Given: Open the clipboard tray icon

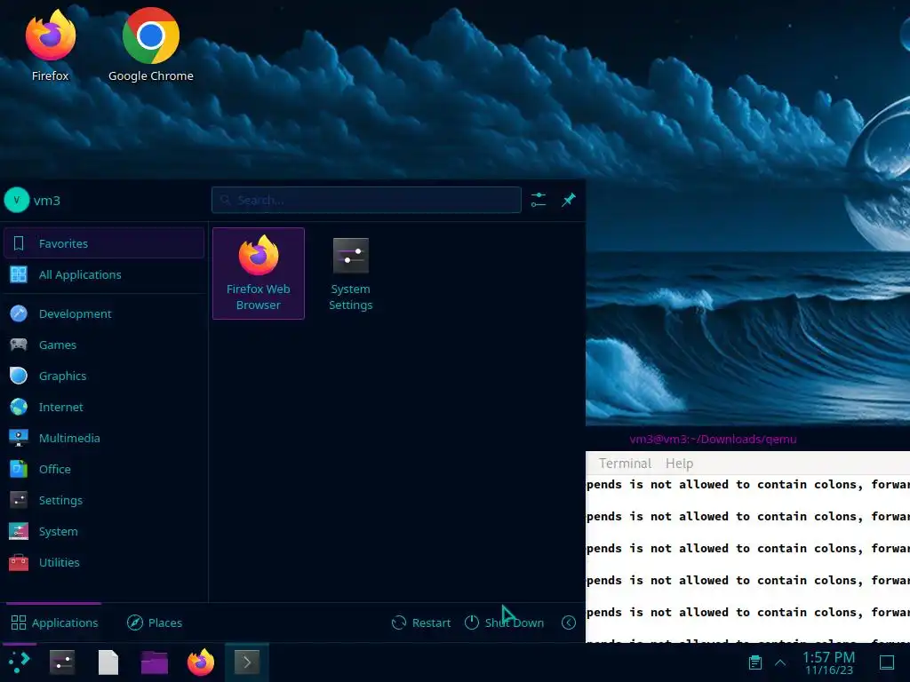Looking at the screenshot, I should click(x=755, y=662).
